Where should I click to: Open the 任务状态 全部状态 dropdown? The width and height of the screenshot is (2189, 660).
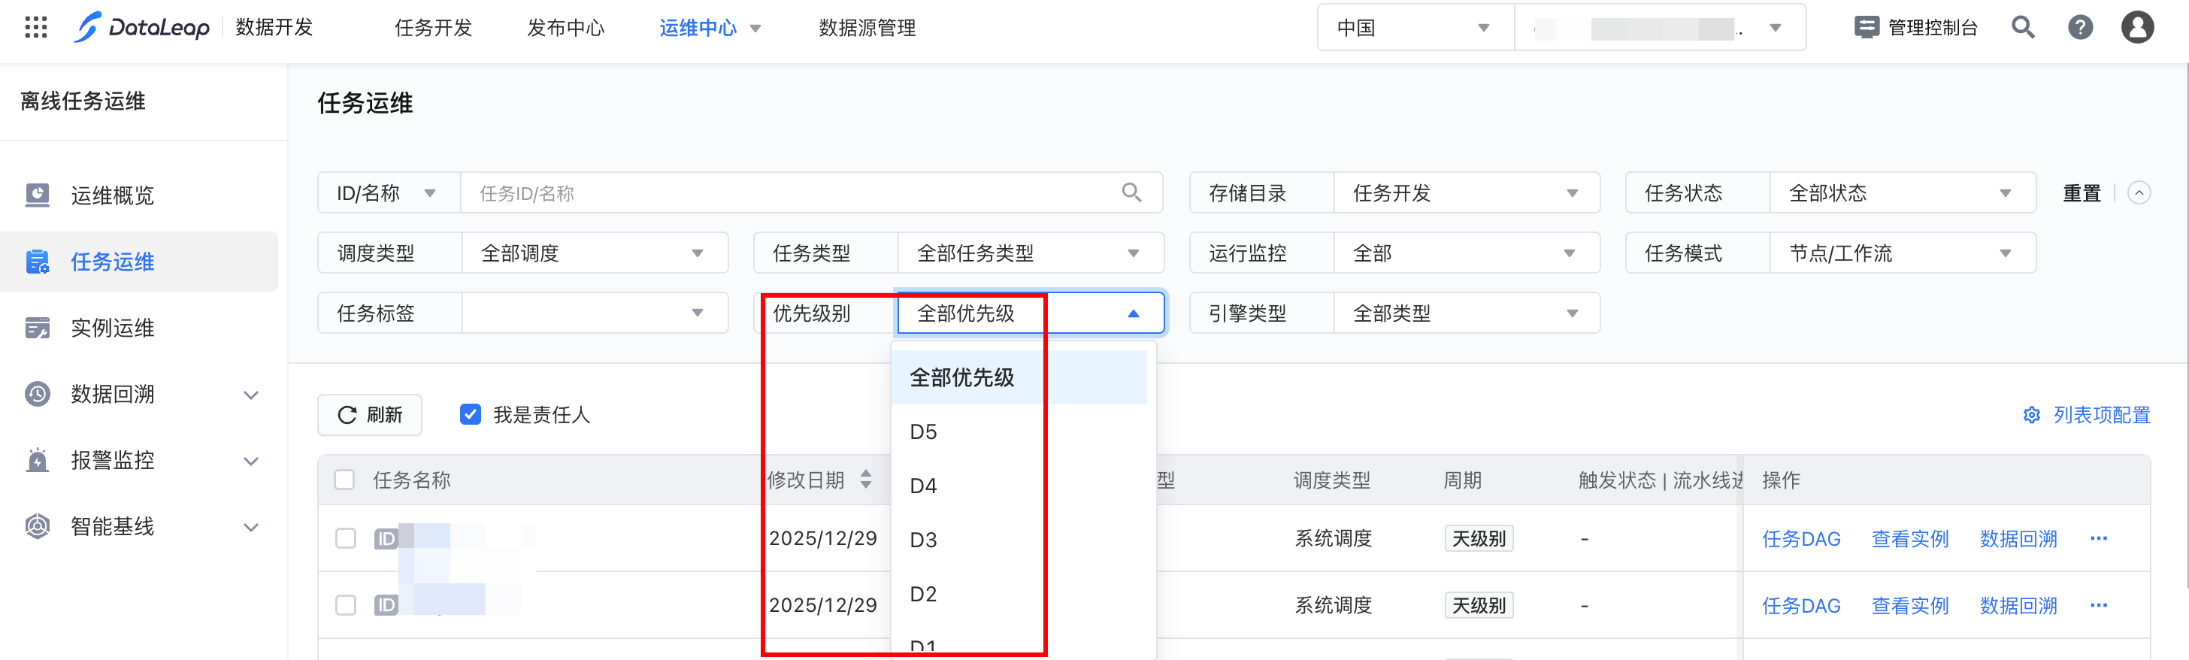click(1902, 193)
